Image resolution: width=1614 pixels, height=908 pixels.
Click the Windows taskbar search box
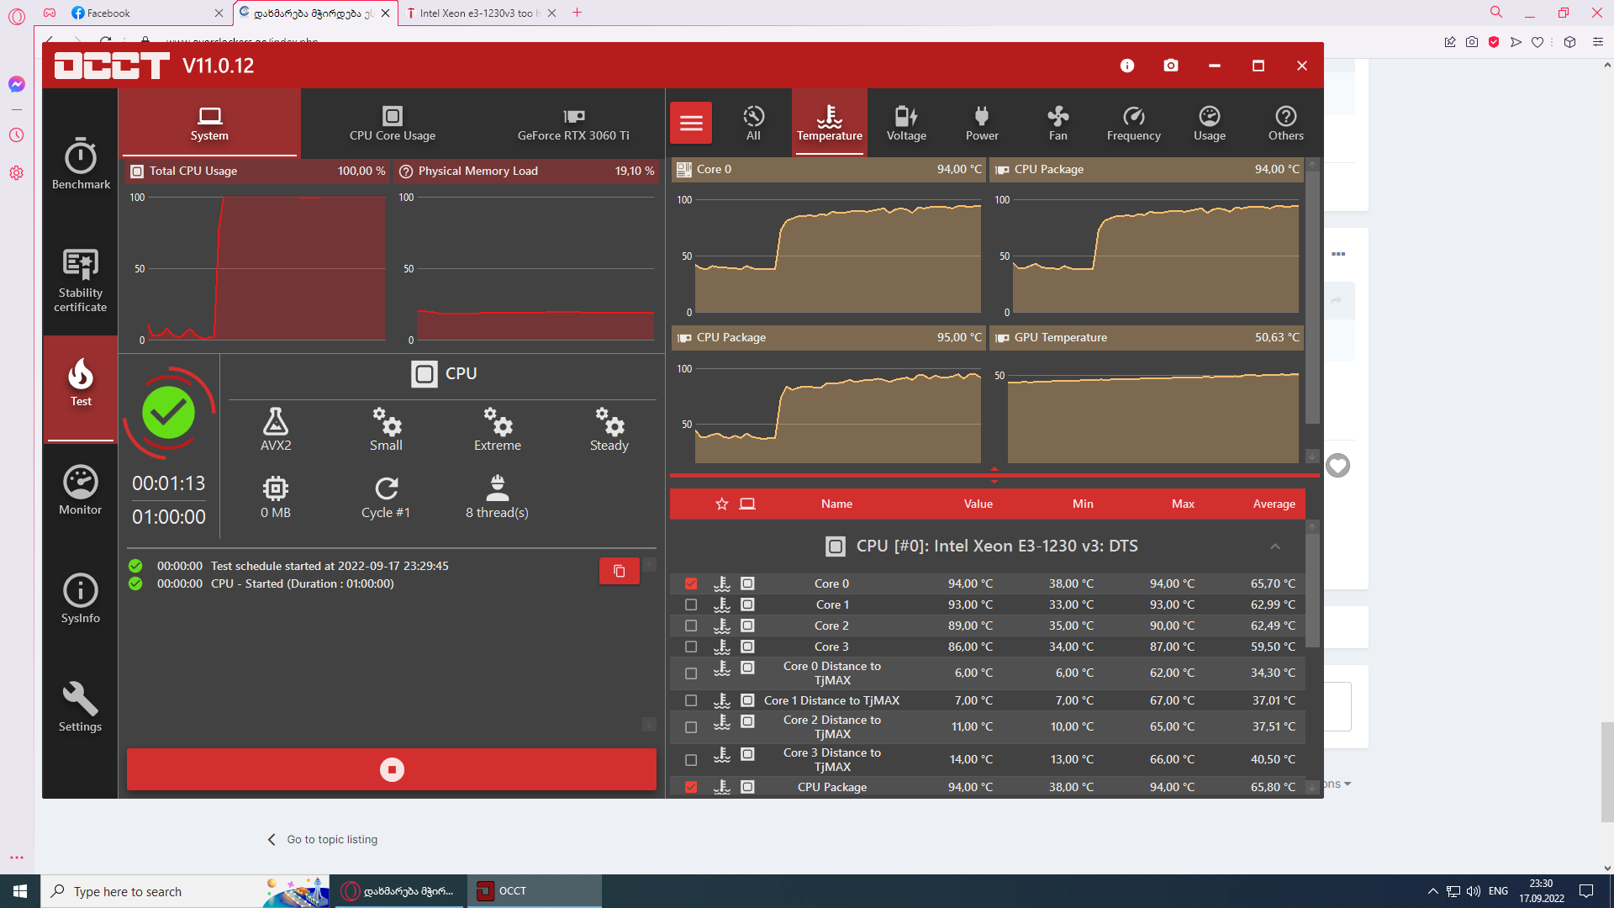(x=160, y=891)
